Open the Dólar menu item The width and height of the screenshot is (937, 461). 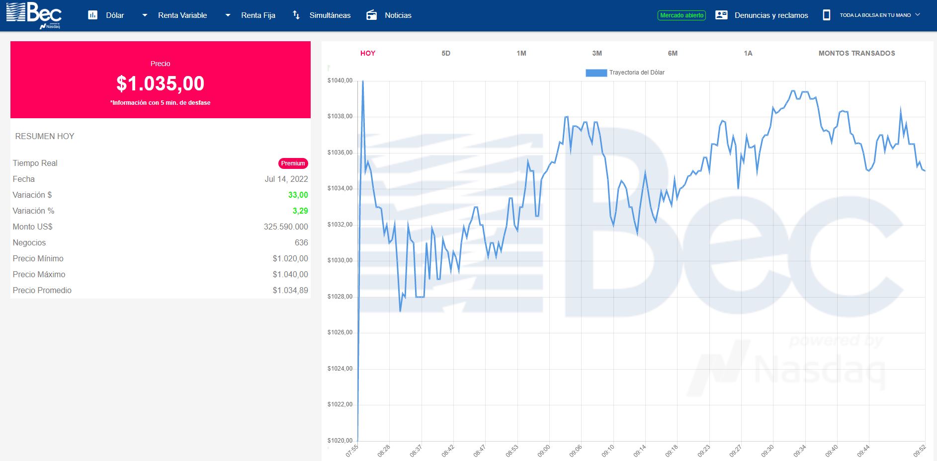[115, 15]
